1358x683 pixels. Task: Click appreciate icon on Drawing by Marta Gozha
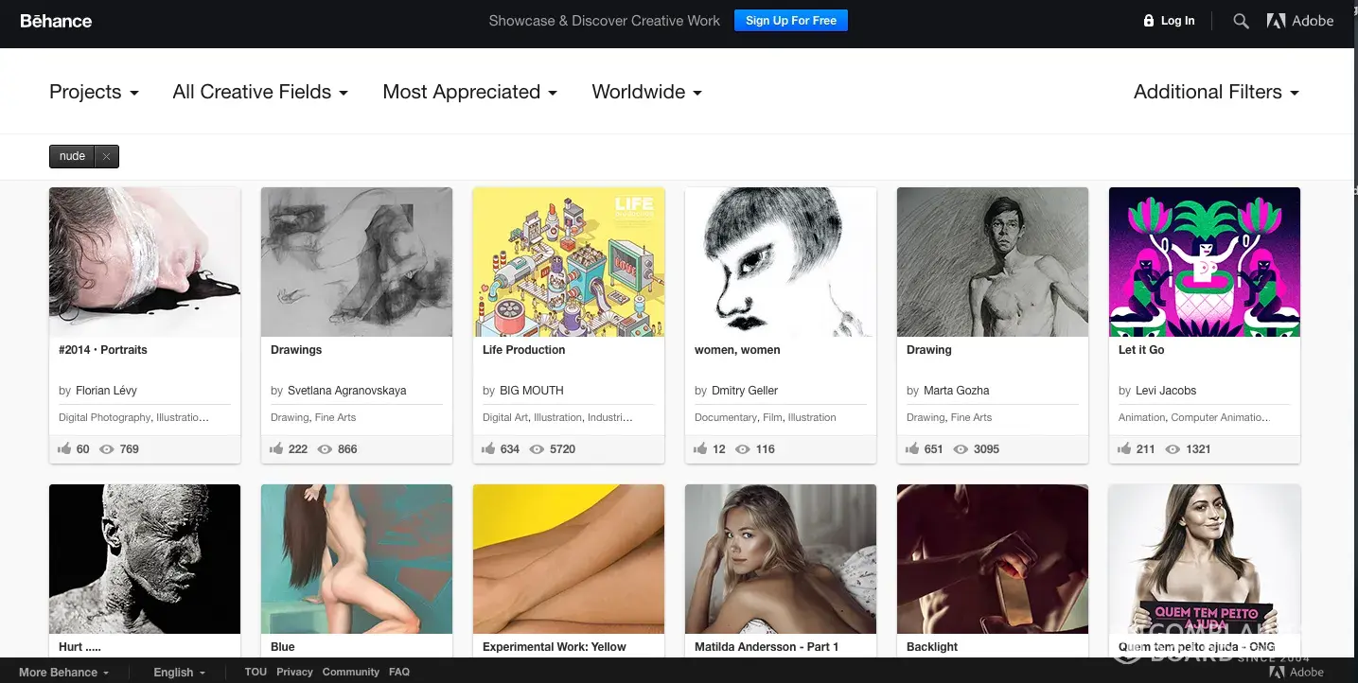pos(912,448)
